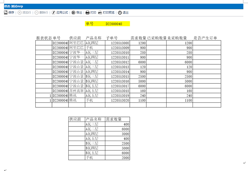Select the 苏州真容 supplier cell
The height and width of the screenshot is (171, 248).
click(76, 91)
